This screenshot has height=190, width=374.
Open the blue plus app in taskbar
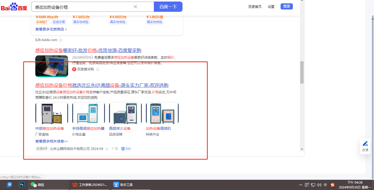coord(9,185)
